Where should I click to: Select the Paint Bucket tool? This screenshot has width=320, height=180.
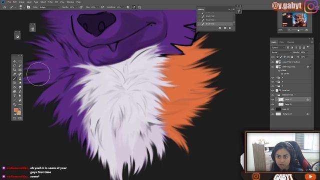pos(14,87)
